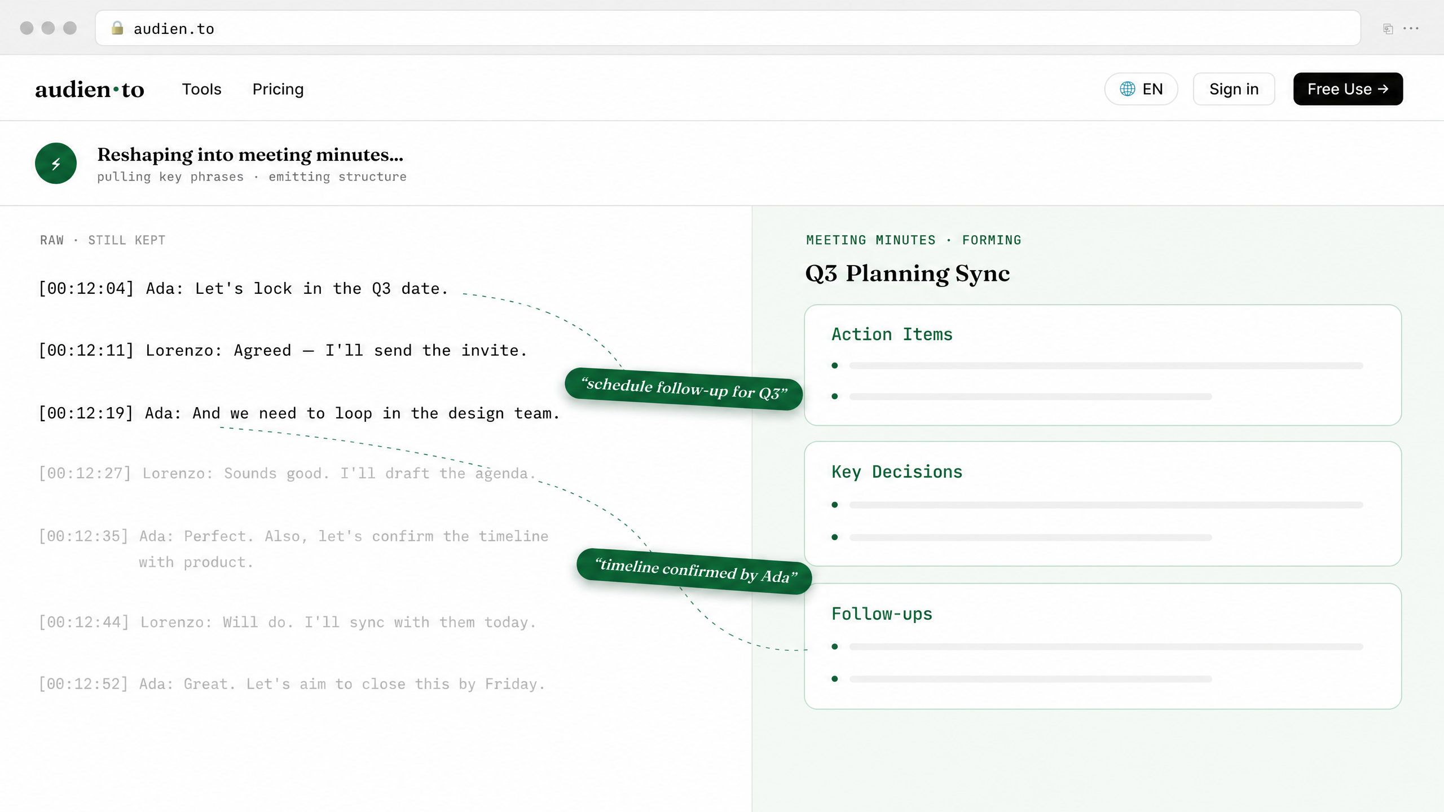
Task: Click the arrow on Free Use button
Action: coord(1383,89)
